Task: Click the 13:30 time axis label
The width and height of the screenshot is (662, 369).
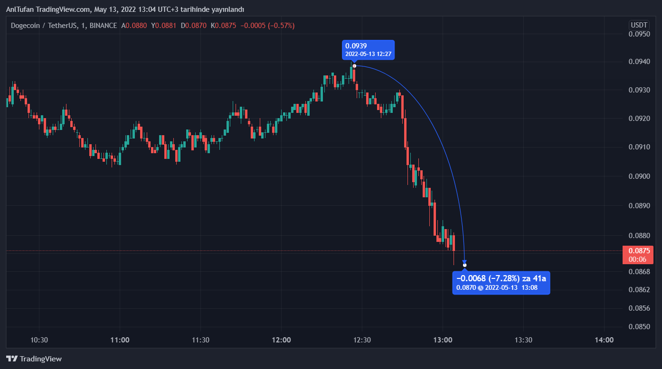Action: 523,340
